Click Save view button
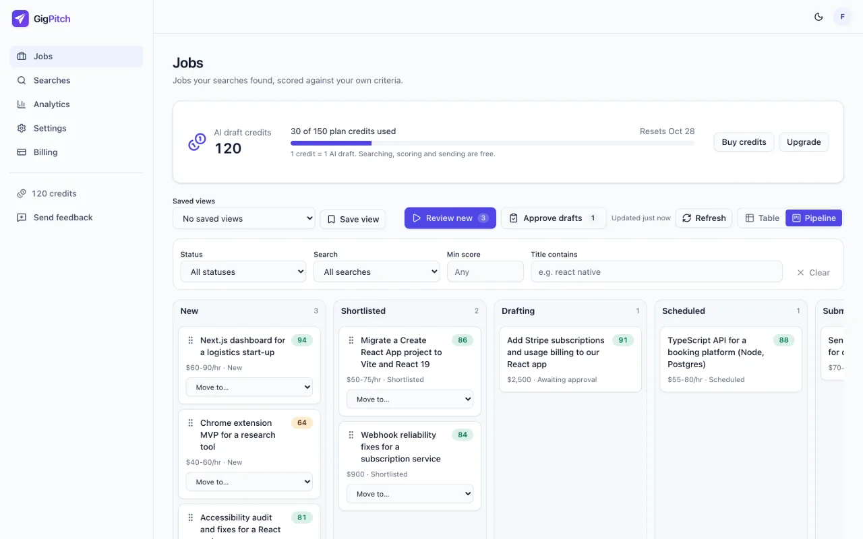 tap(353, 219)
